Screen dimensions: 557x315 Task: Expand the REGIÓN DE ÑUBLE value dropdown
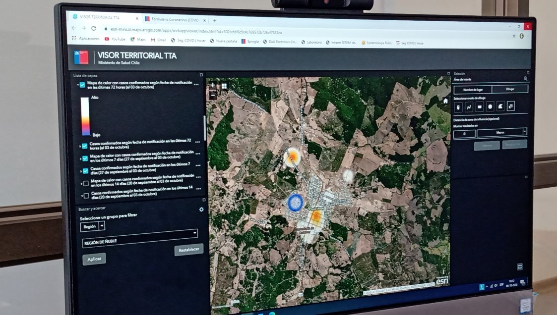[194, 233]
